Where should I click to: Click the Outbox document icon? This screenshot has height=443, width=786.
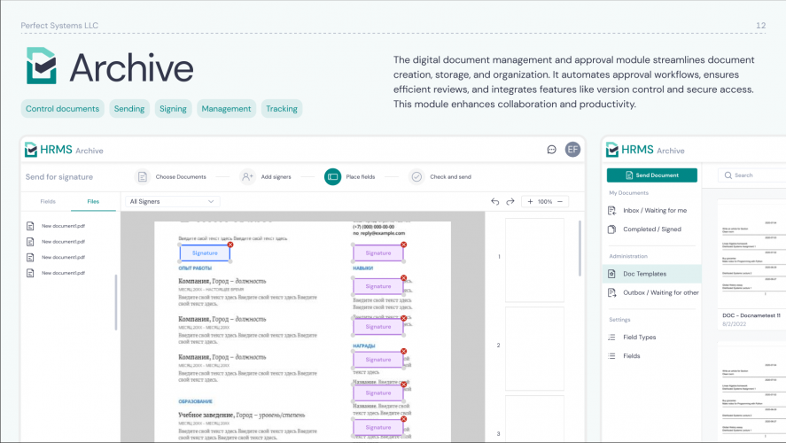coord(611,292)
